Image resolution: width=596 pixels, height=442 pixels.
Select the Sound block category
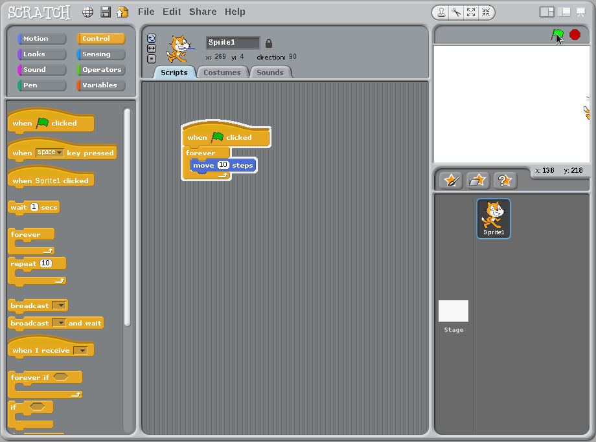point(42,69)
